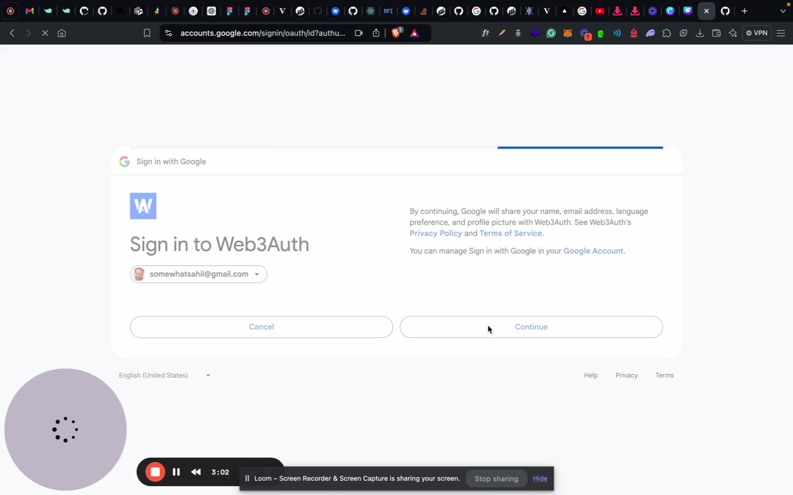This screenshot has height=495, width=793.
Task: Switch to the ChatGPT tab
Action: pos(211,11)
